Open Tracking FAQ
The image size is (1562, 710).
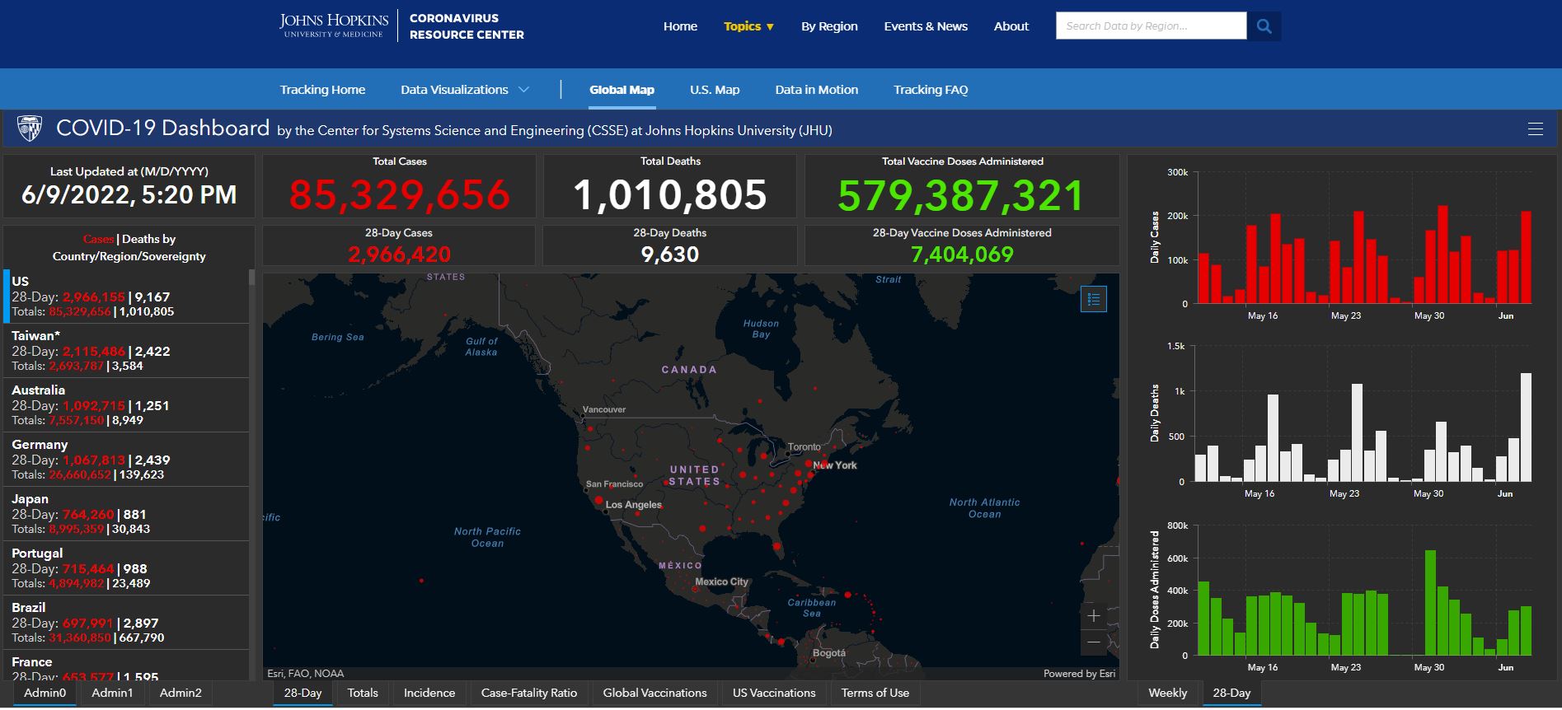(x=931, y=90)
